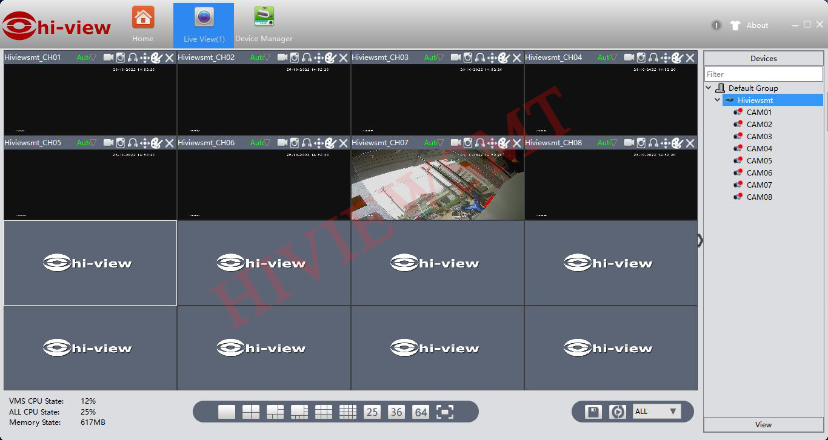This screenshot has height=440, width=828.
Task: Switch to single-window layout
Action: point(227,412)
